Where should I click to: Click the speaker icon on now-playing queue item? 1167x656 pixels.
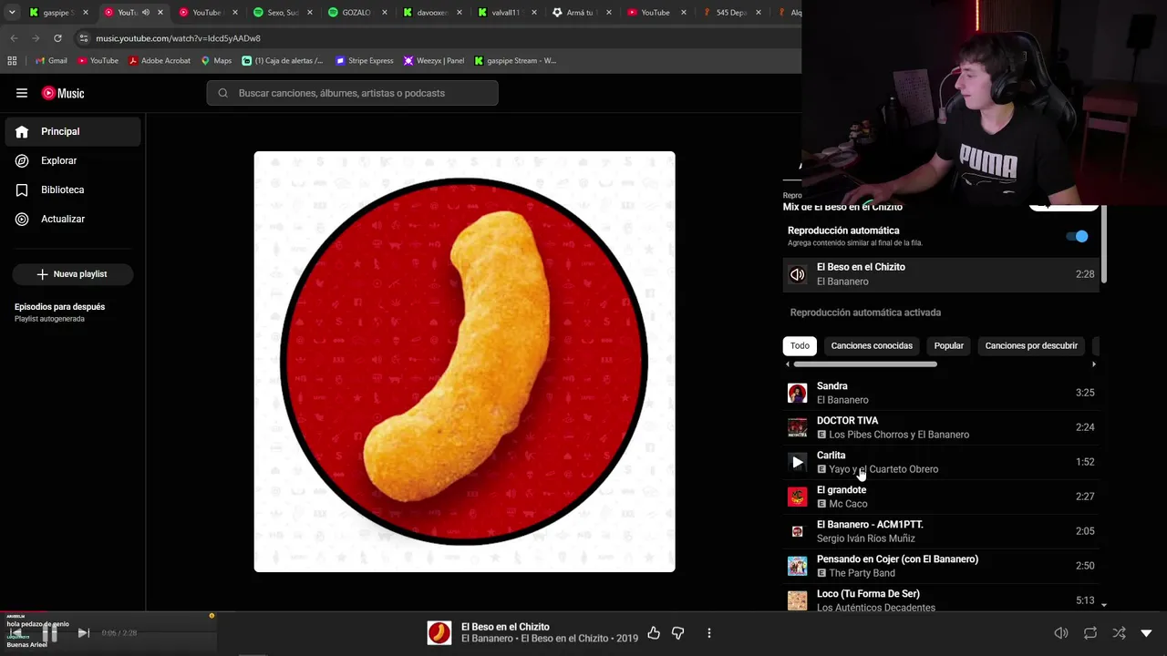click(798, 274)
